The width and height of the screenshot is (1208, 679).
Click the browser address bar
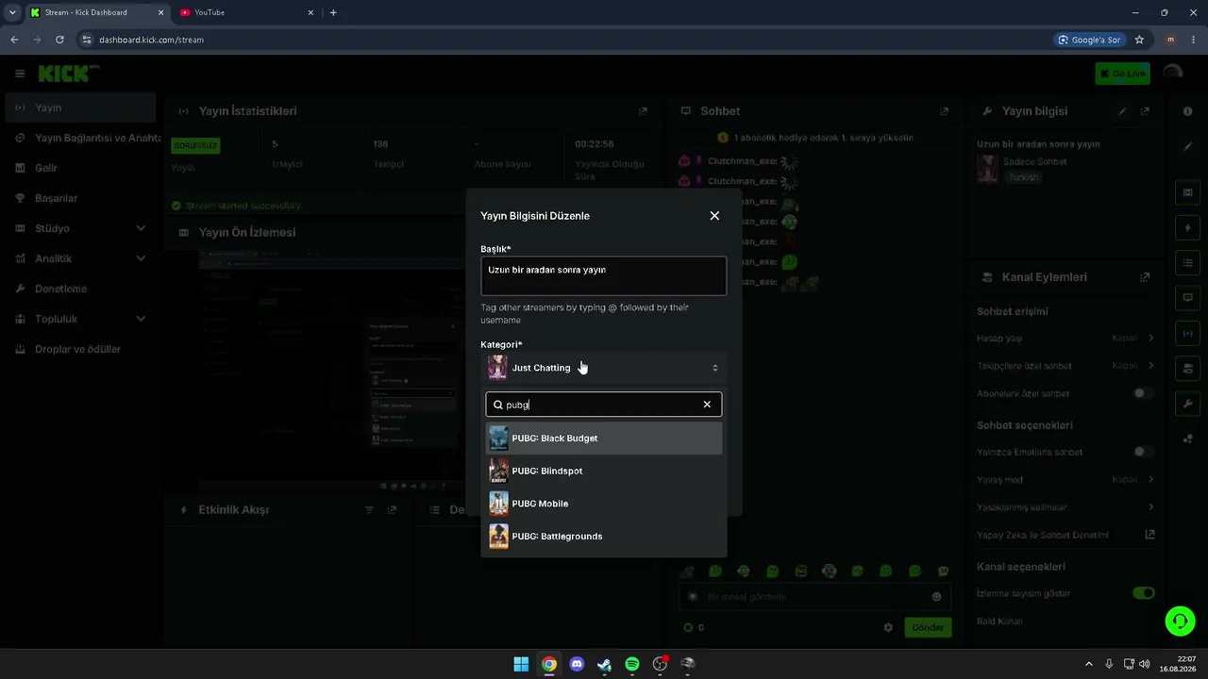pyautogui.click(x=566, y=40)
